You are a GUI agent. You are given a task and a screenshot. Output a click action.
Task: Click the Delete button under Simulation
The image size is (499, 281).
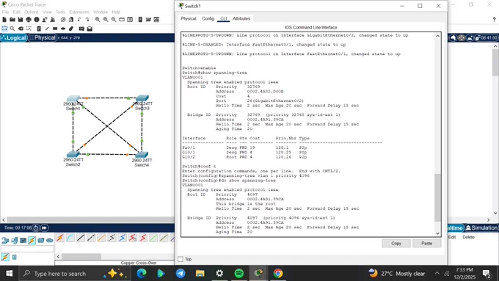468,238
